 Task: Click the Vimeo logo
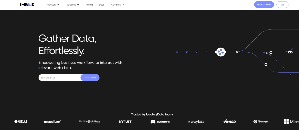click(x=229, y=122)
